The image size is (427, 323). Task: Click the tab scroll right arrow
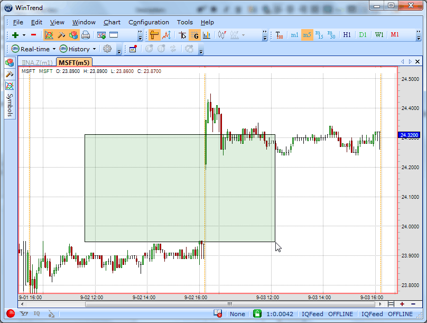pyautogui.click(x=410, y=62)
